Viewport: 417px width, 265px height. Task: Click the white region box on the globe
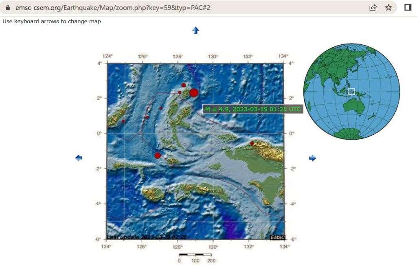point(352,92)
